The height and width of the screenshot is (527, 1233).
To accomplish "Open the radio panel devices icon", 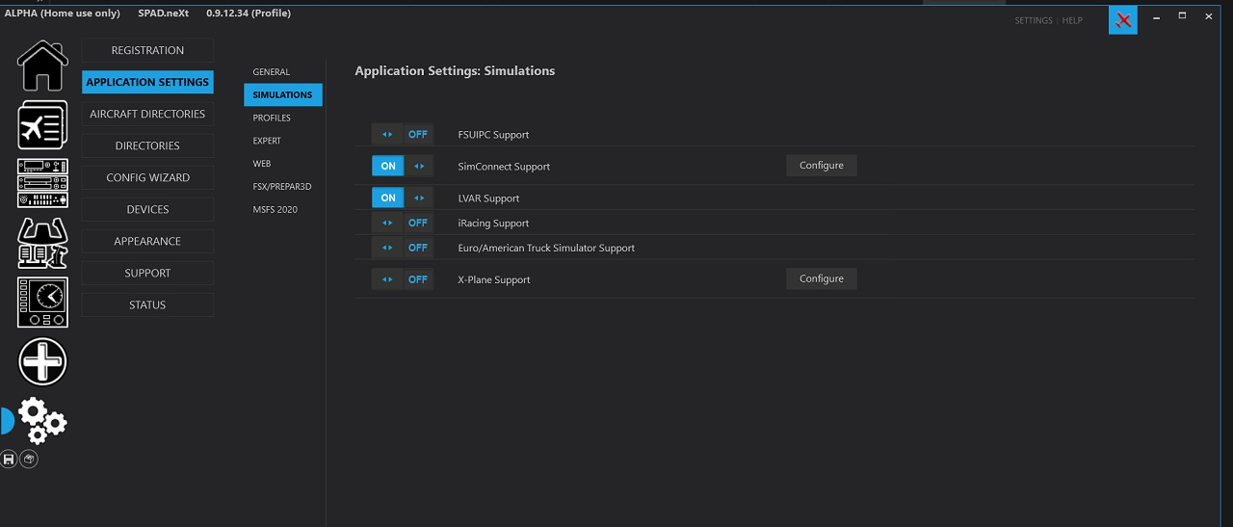I will [42, 183].
